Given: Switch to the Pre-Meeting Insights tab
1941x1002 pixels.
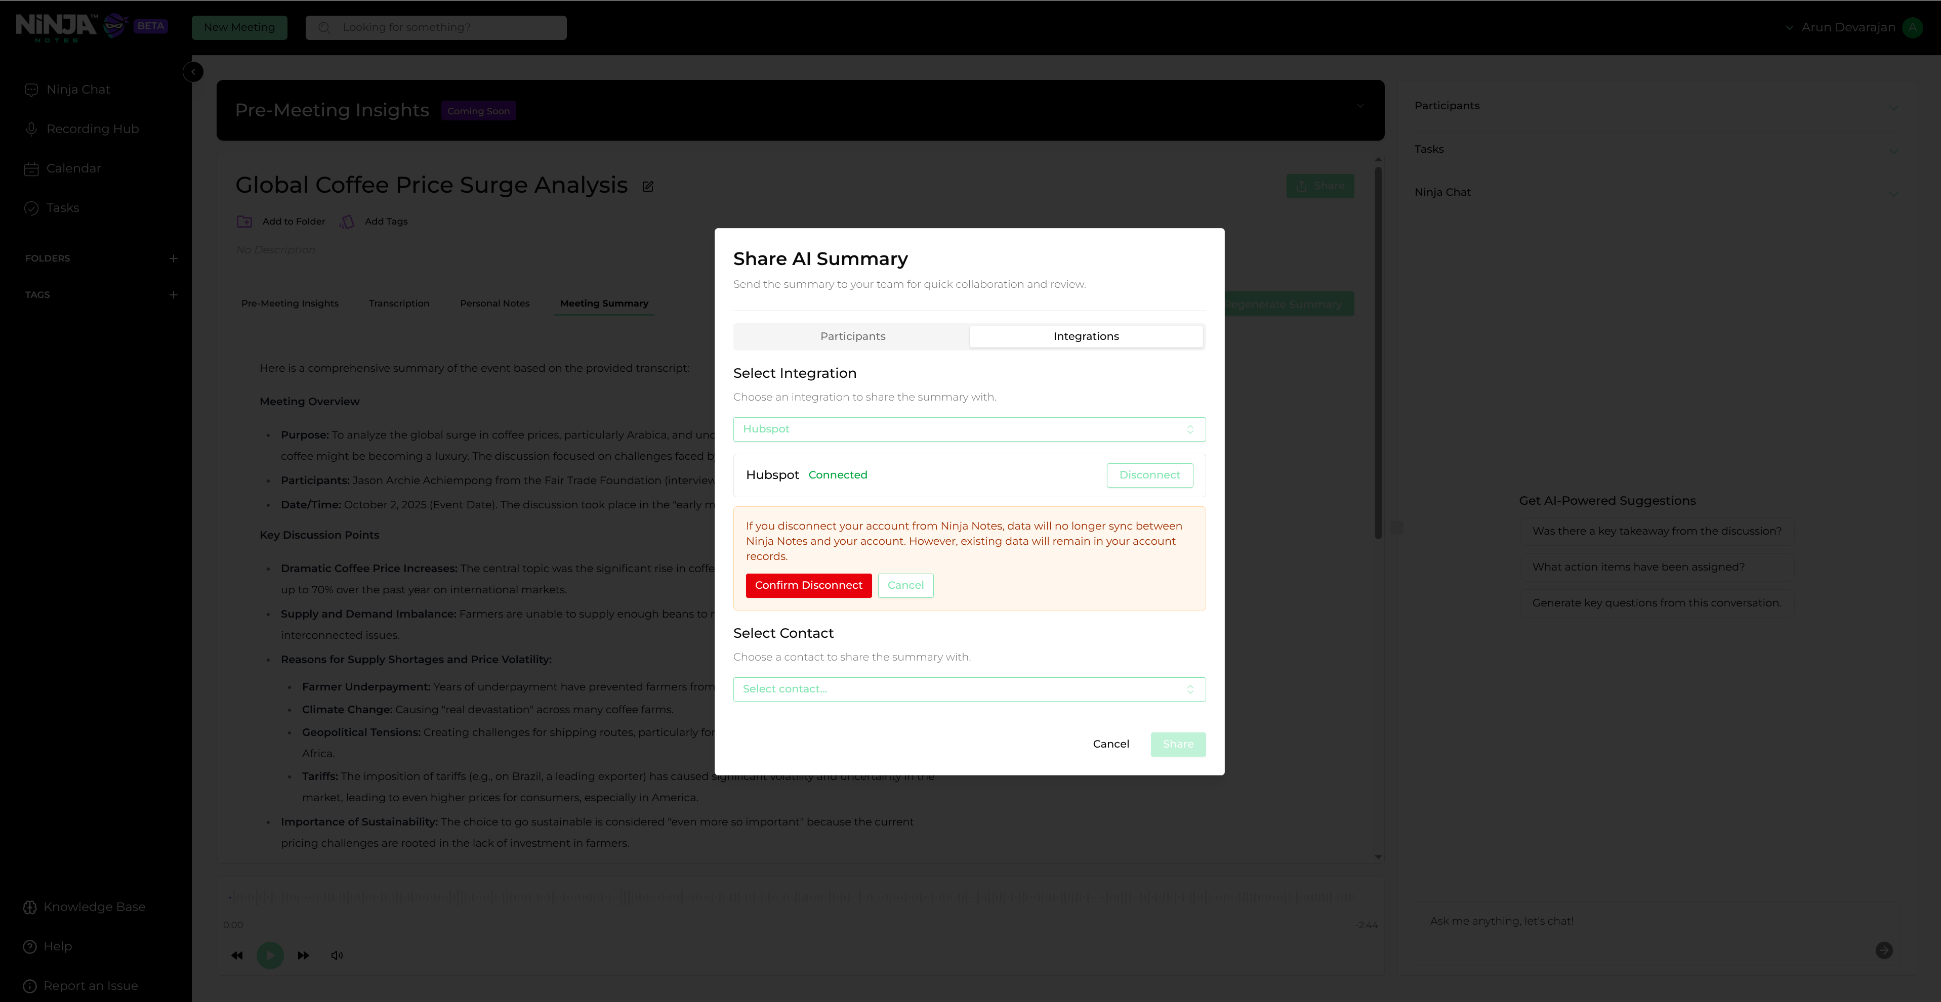Looking at the screenshot, I should tap(290, 303).
